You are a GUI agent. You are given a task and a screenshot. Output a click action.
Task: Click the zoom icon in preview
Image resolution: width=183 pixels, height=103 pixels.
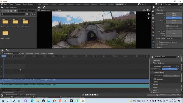(x=148, y=14)
